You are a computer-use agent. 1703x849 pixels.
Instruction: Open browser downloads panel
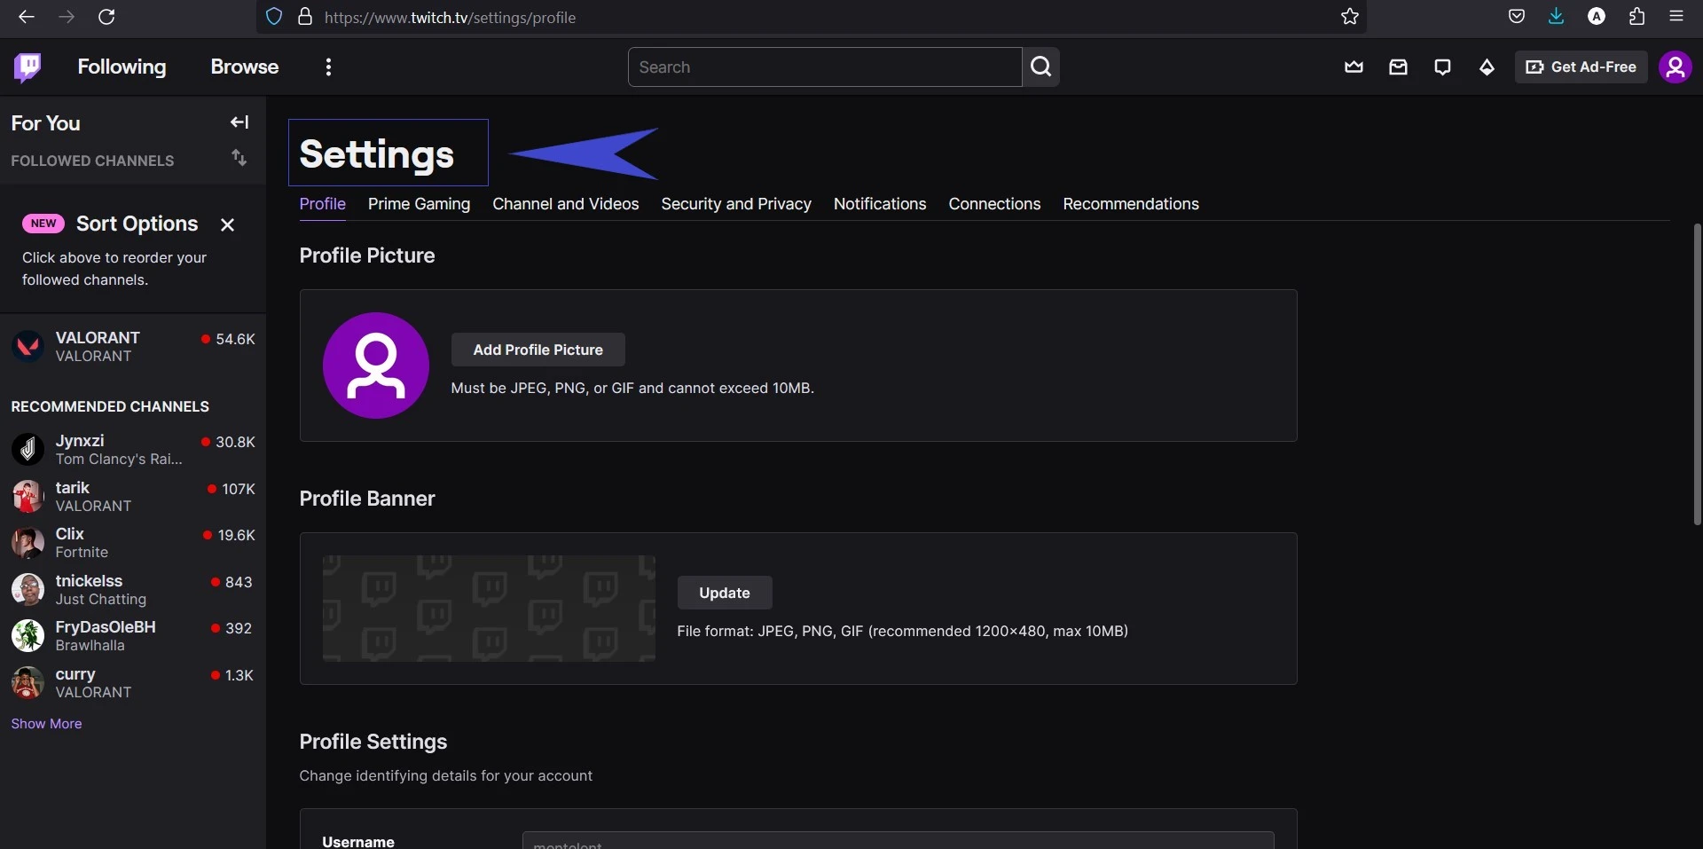click(x=1557, y=17)
